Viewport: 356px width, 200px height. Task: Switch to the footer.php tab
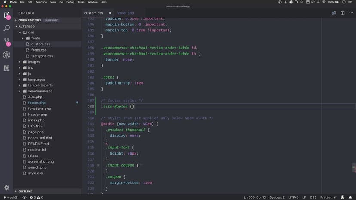[x=125, y=13]
